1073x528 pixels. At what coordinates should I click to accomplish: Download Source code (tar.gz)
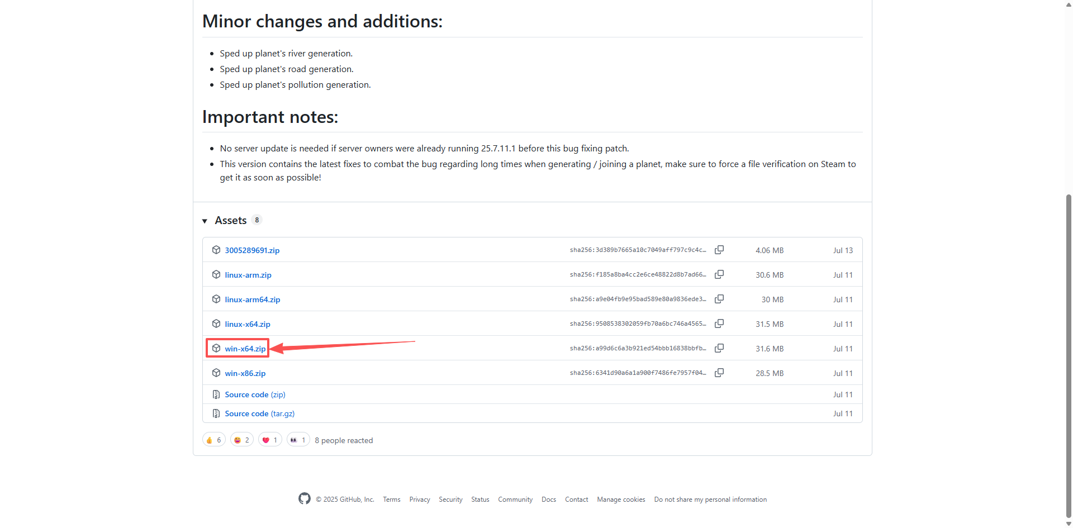point(259,413)
